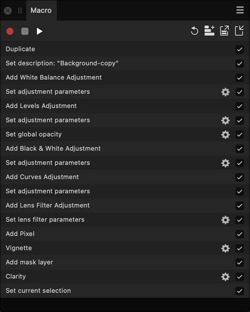Uncheck the Set current selection step
The image size is (250, 312).
coord(239,291)
